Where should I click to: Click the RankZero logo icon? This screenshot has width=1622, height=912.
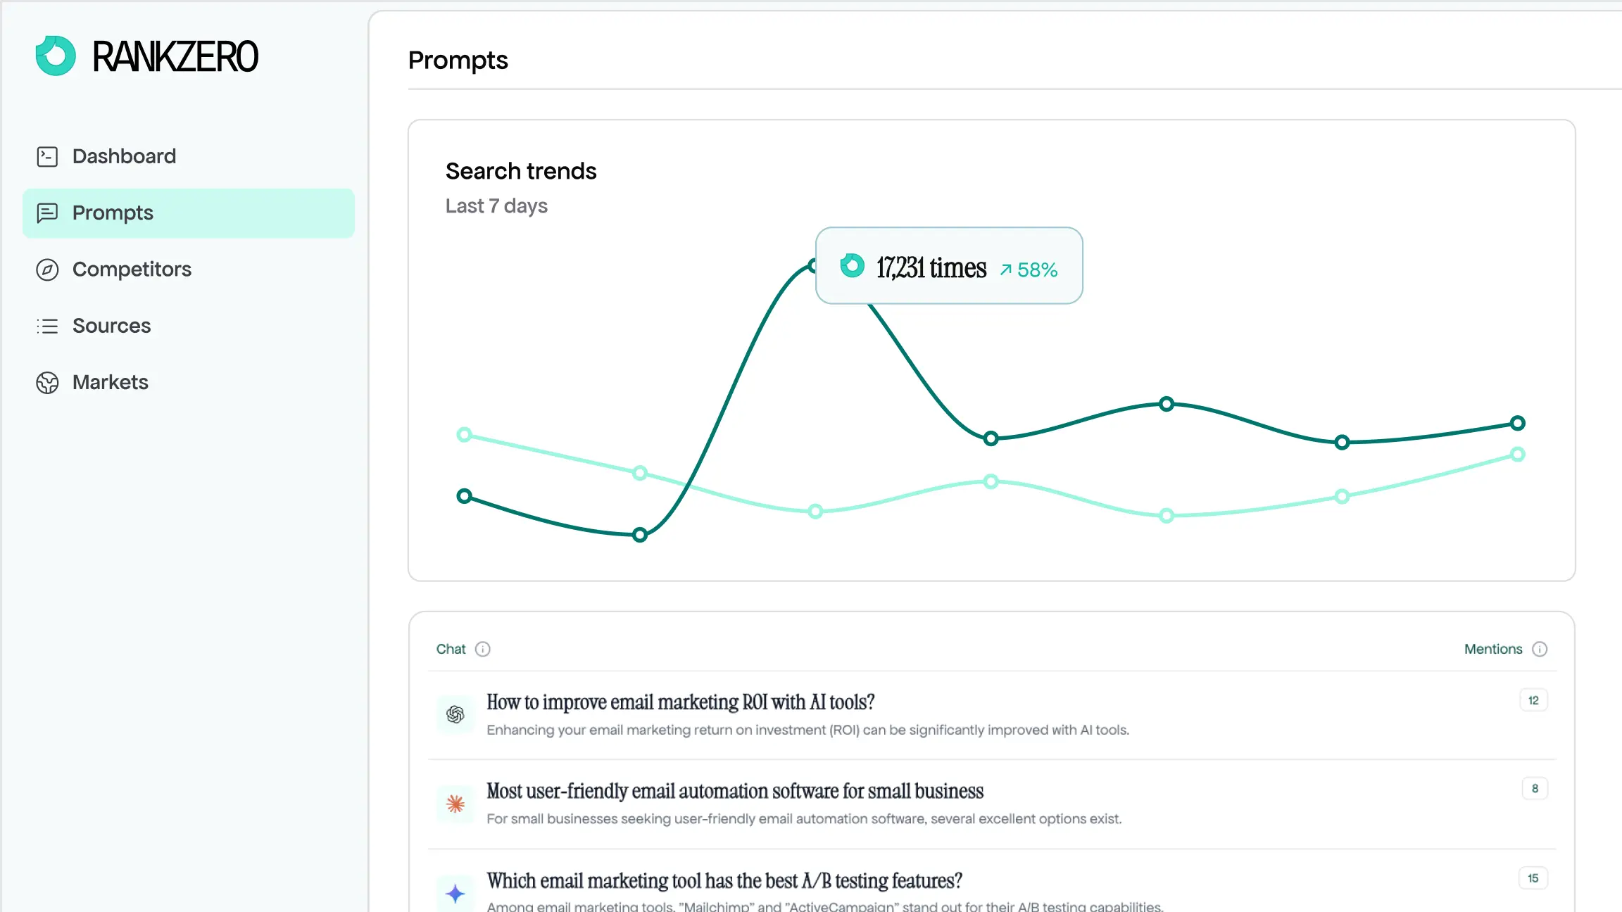pyautogui.click(x=56, y=56)
